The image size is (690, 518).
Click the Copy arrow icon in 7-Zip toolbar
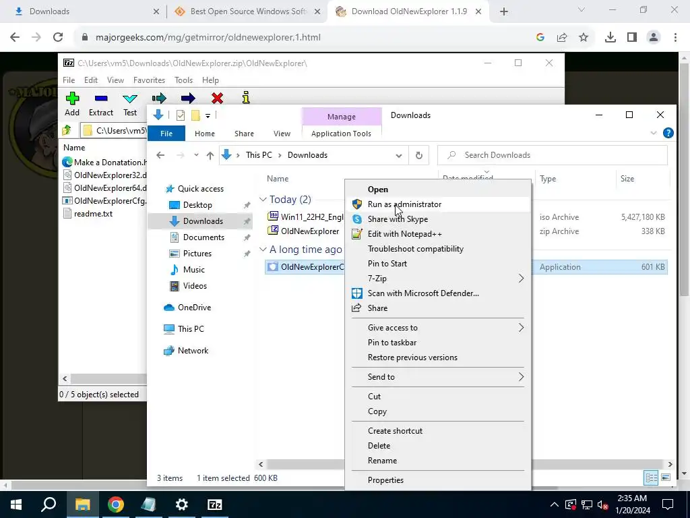pyautogui.click(x=159, y=98)
